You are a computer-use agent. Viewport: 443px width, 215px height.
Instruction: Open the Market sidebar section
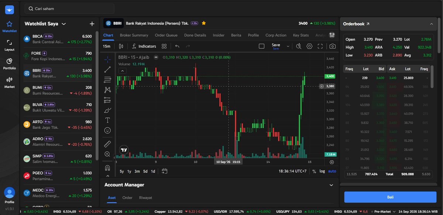point(10,82)
